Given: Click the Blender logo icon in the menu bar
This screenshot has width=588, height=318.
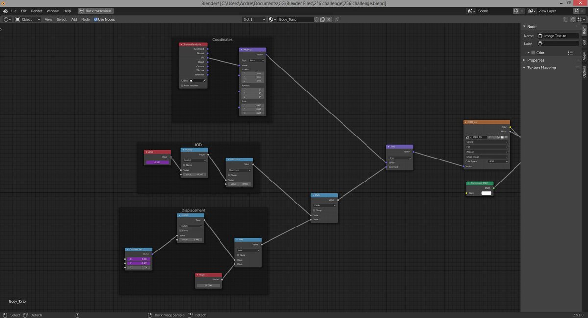Looking at the screenshot, I should click(x=5, y=11).
